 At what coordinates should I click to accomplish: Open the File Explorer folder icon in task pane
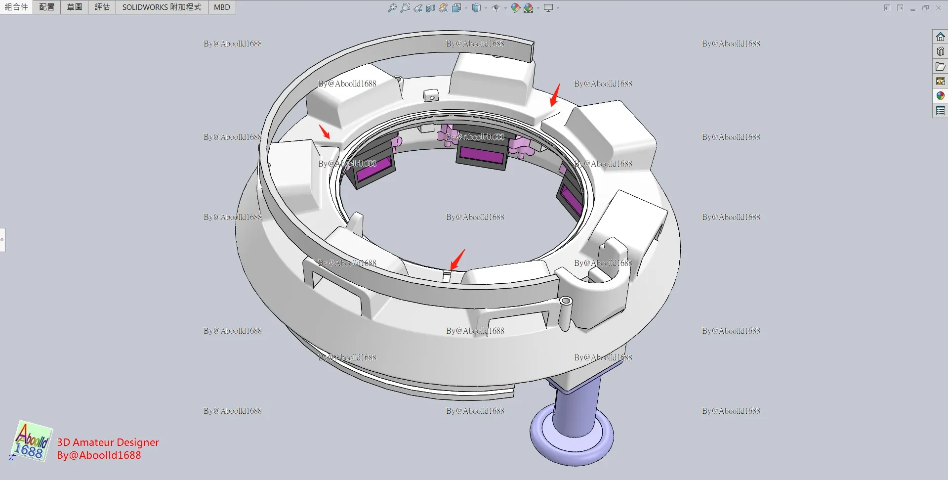pyautogui.click(x=941, y=66)
